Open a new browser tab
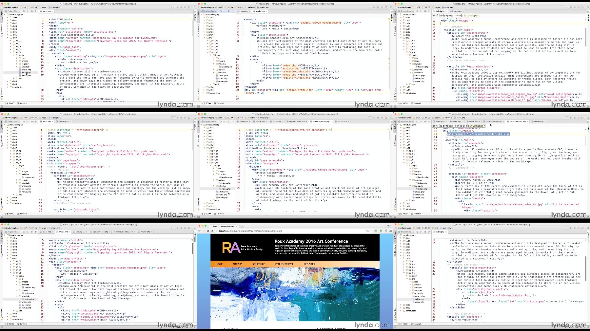The image size is (590, 331). [x=242, y=227]
